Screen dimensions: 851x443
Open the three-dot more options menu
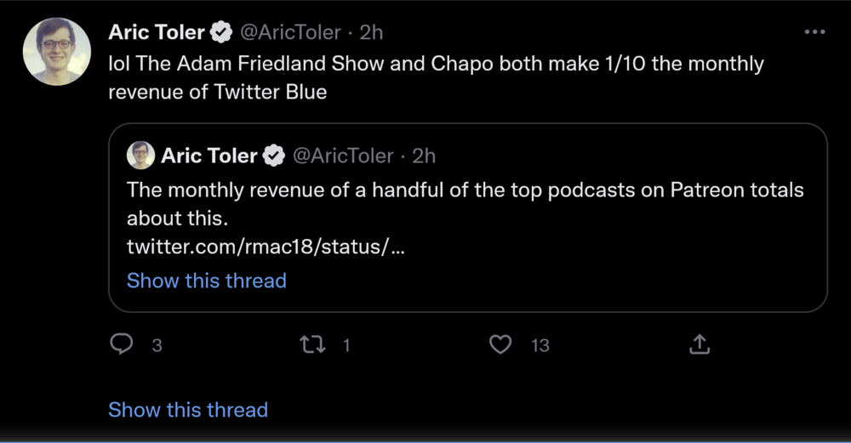pos(814,32)
